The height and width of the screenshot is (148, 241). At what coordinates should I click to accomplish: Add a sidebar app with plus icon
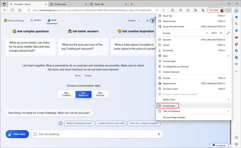[x=236, y=71]
